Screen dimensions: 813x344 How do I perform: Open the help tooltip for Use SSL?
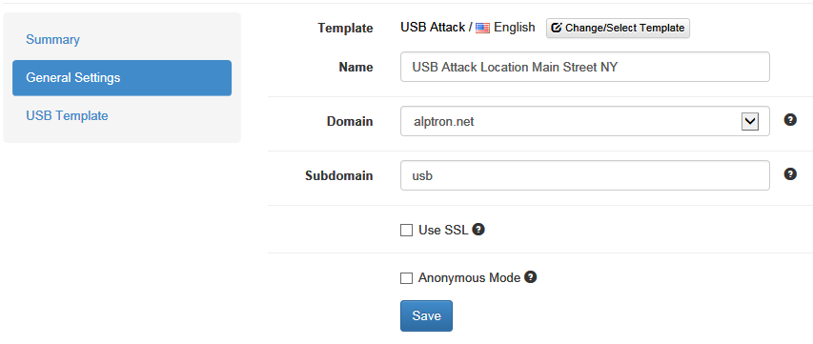(478, 229)
